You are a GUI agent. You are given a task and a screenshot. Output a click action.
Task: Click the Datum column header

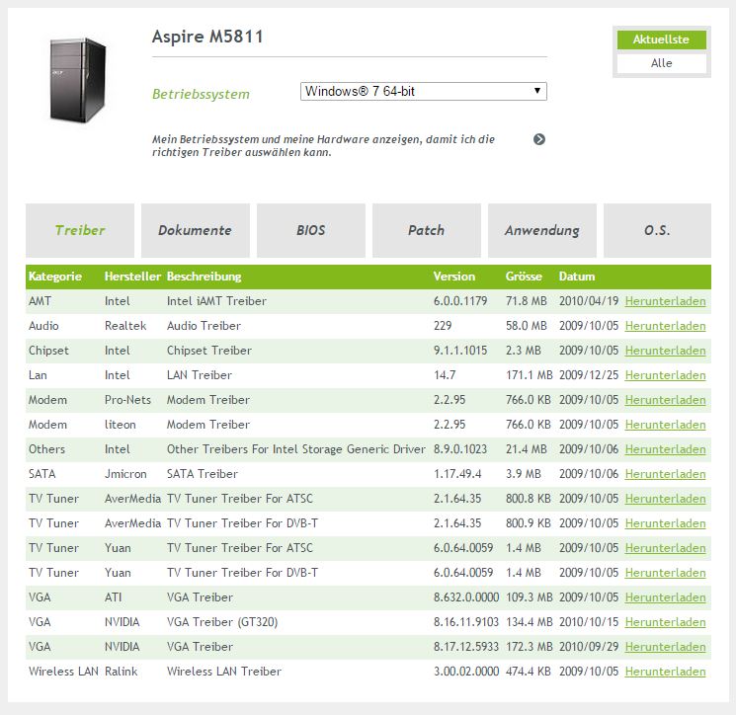577,277
